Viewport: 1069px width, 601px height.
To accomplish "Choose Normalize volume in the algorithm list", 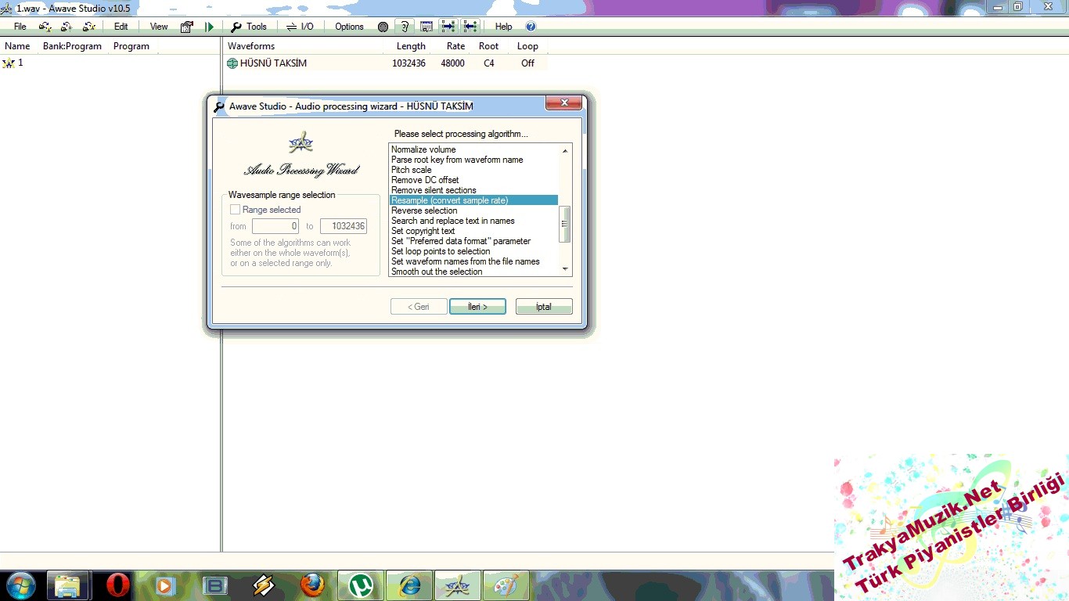I will [x=423, y=149].
